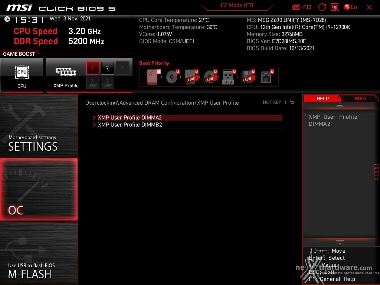380x285 pixels.
Task: Click the CPU Core Temperature 27°C line
Action: (x=174, y=20)
